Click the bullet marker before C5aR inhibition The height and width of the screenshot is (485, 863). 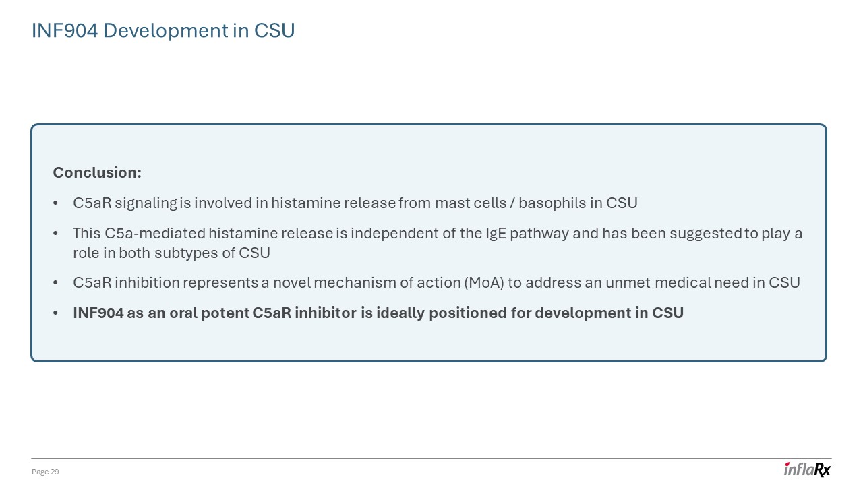[55, 283]
